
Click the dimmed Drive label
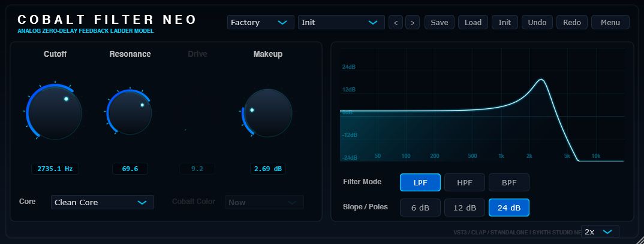pos(197,54)
